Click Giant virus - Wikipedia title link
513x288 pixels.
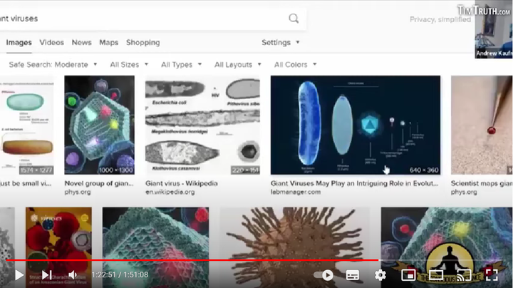click(182, 184)
